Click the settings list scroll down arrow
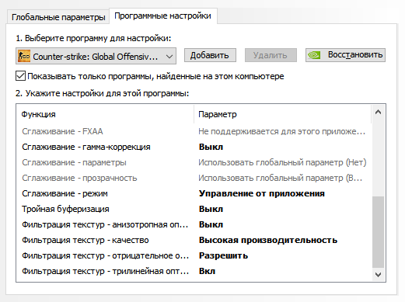The image size is (405, 302). pyautogui.click(x=378, y=275)
